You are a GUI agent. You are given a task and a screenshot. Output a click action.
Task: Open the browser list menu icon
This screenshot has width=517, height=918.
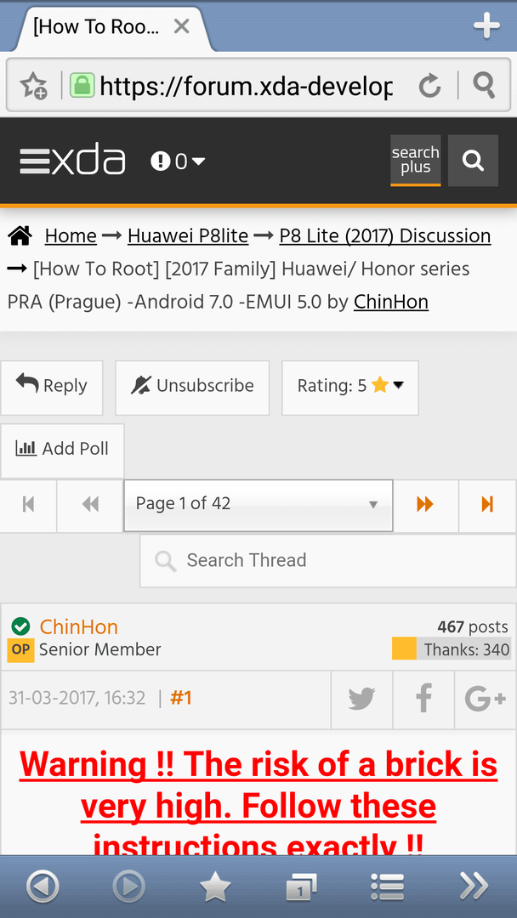(388, 887)
